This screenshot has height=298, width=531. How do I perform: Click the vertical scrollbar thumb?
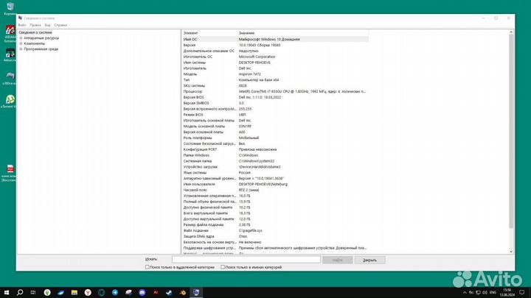[x=511, y=131]
